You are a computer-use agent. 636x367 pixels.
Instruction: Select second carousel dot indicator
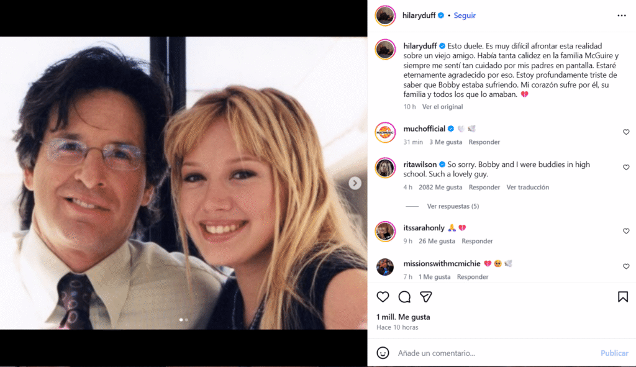[186, 320]
